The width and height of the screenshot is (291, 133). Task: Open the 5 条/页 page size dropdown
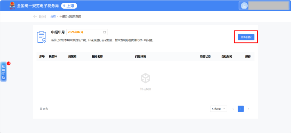click(x=219, y=109)
